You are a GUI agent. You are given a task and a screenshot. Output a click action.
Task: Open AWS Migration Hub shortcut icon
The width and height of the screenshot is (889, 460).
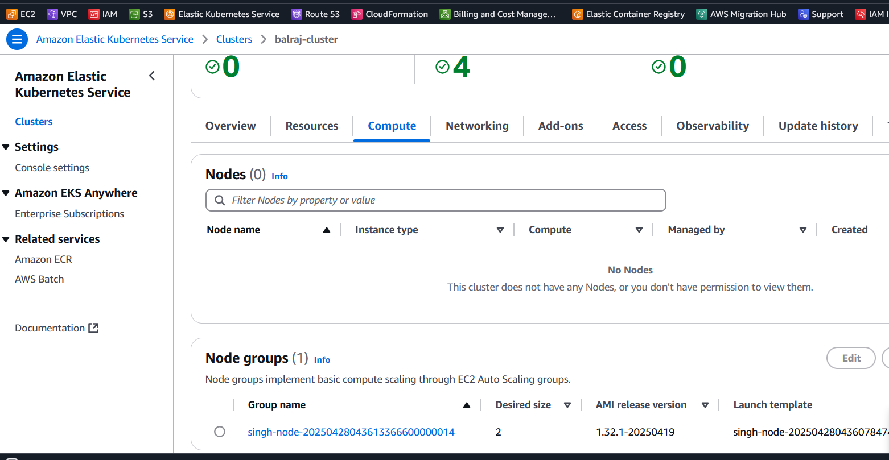point(702,14)
